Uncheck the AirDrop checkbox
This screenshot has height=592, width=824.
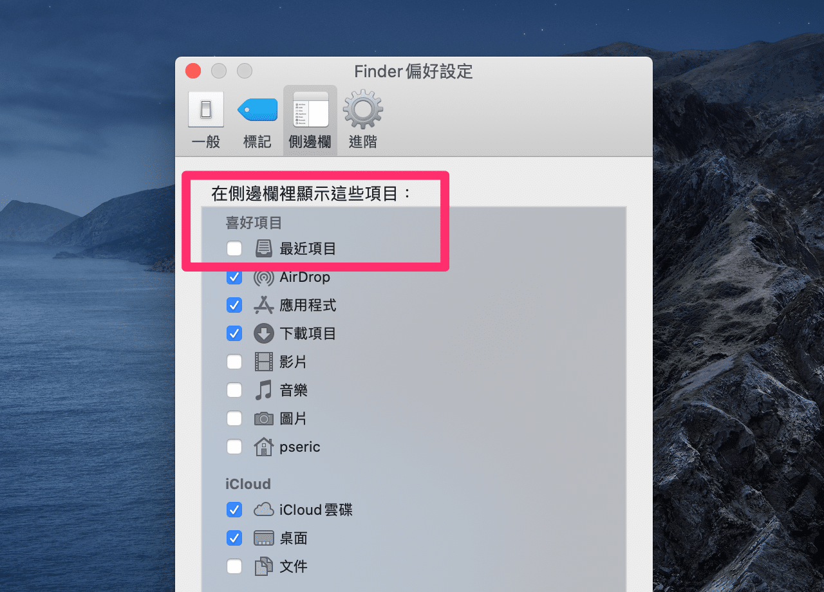point(234,277)
